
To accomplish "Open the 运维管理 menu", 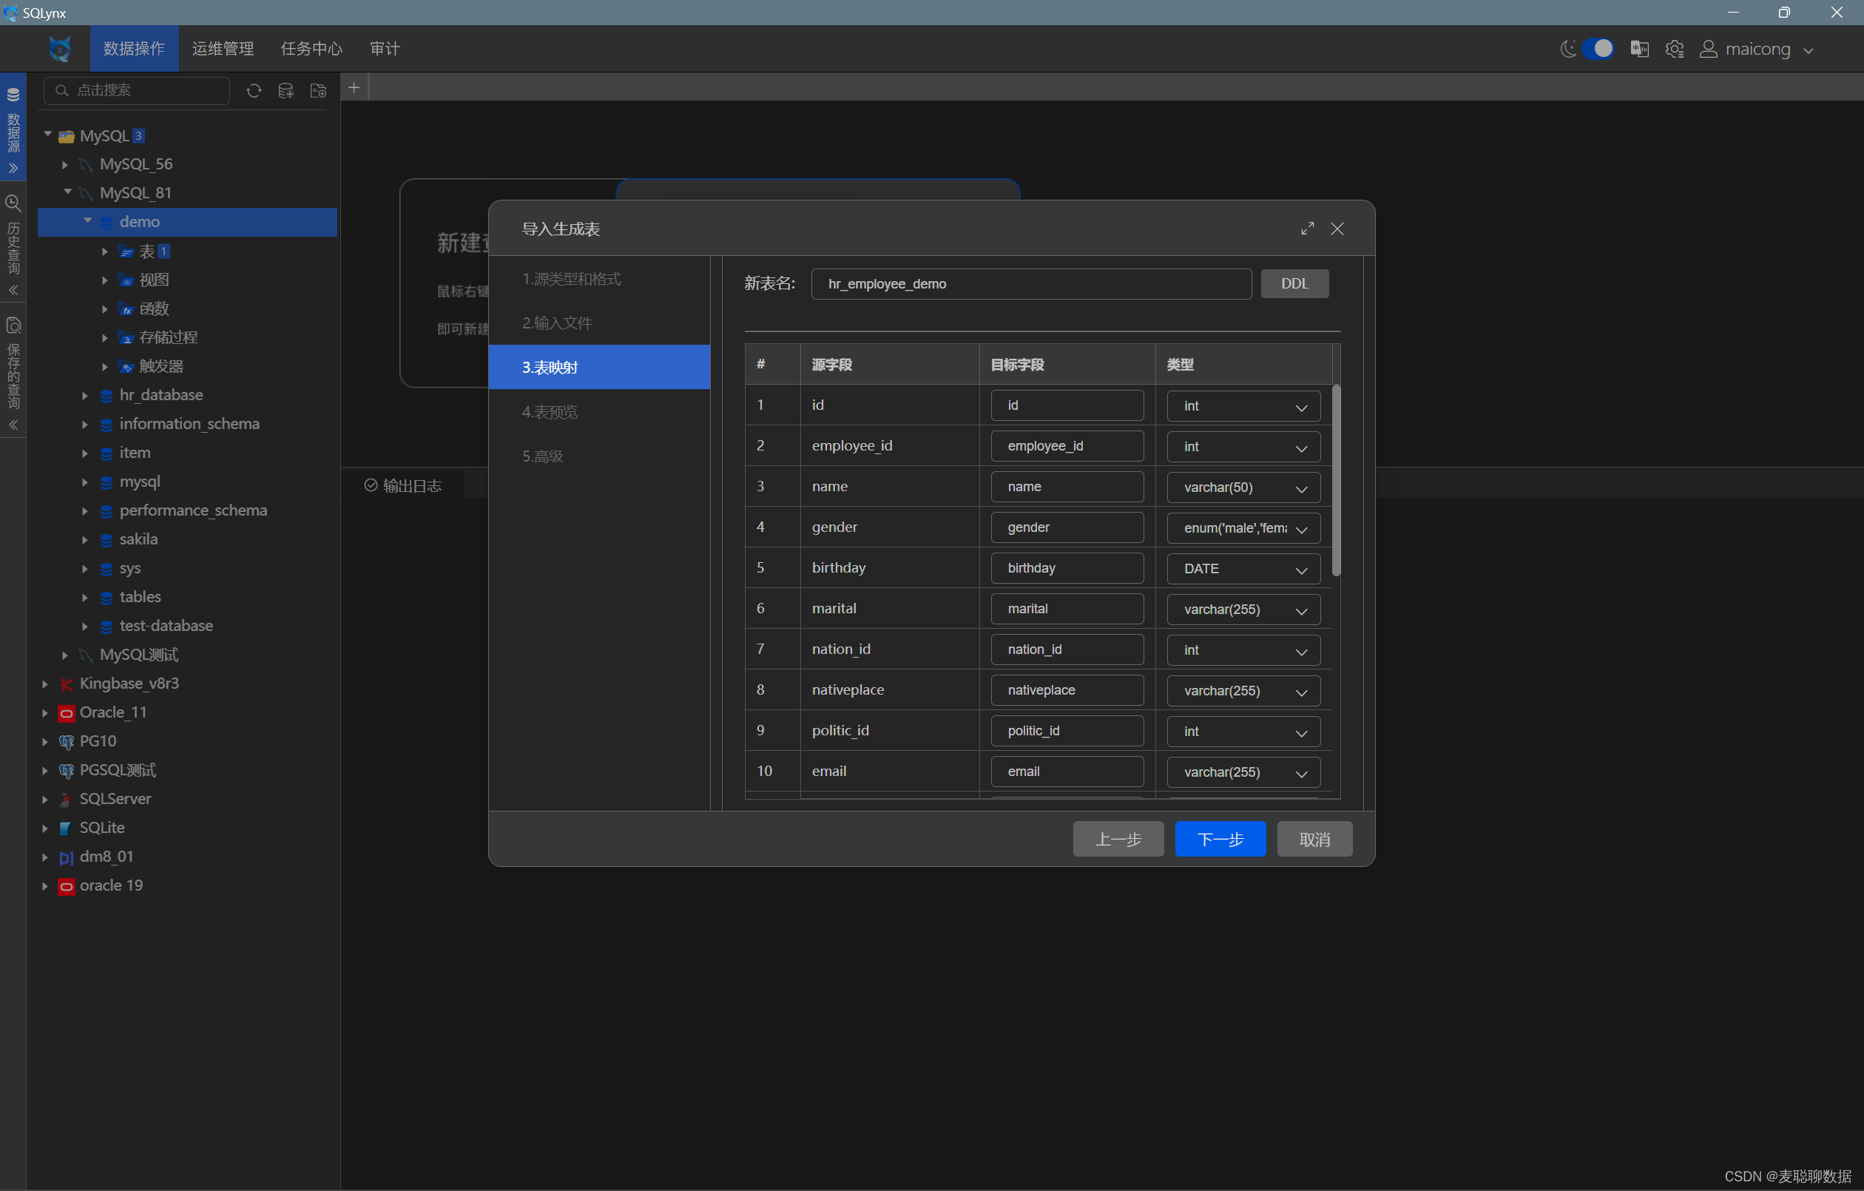I will (x=223, y=49).
